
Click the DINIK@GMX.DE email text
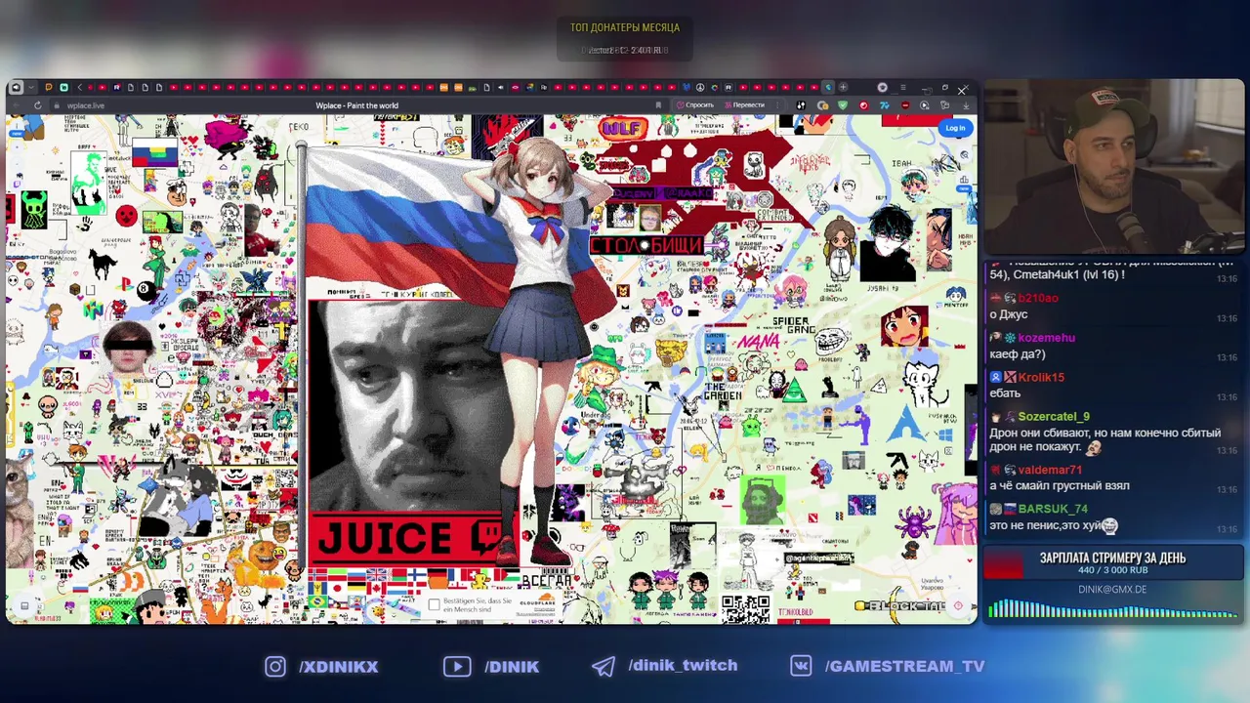pos(1112,590)
